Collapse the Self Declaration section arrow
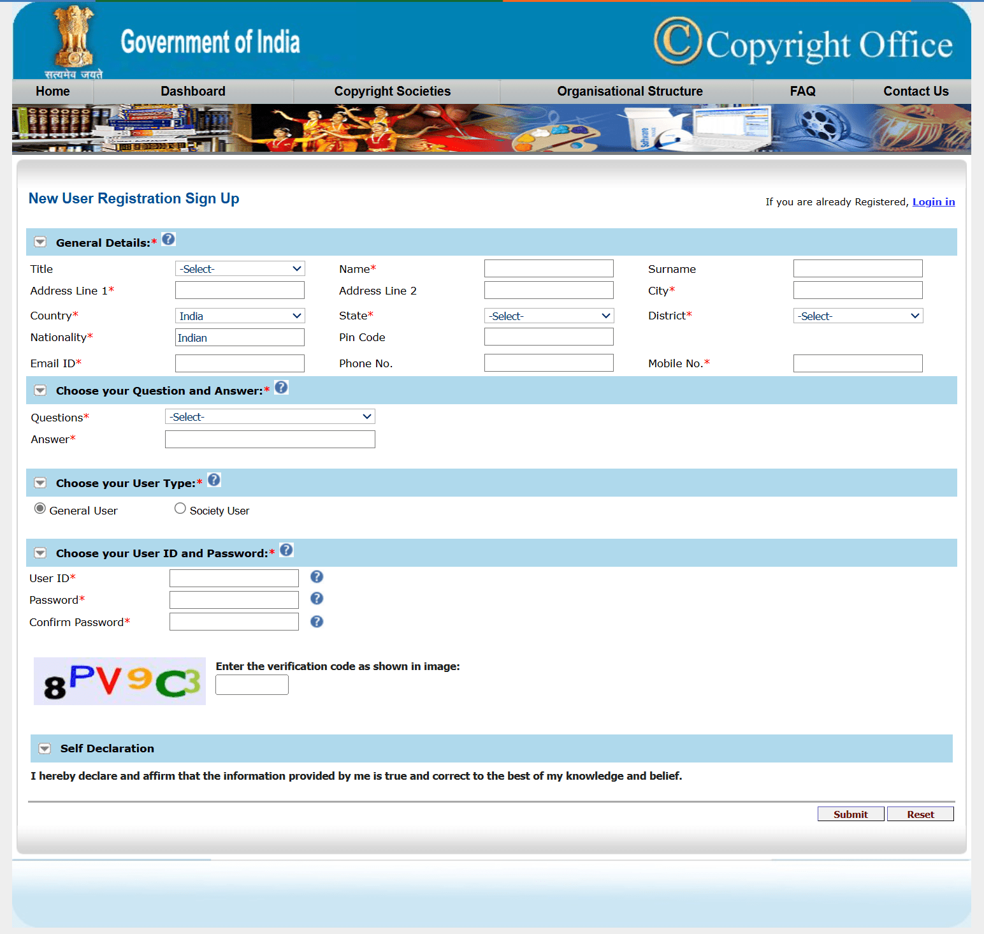Screen dimensions: 984x934 pos(45,748)
